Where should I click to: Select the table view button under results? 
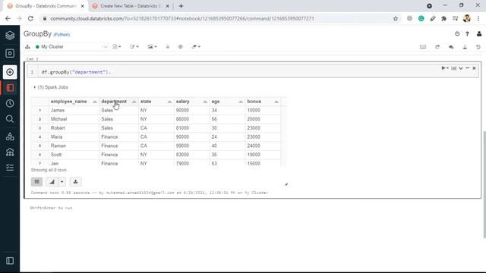coord(37,182)
